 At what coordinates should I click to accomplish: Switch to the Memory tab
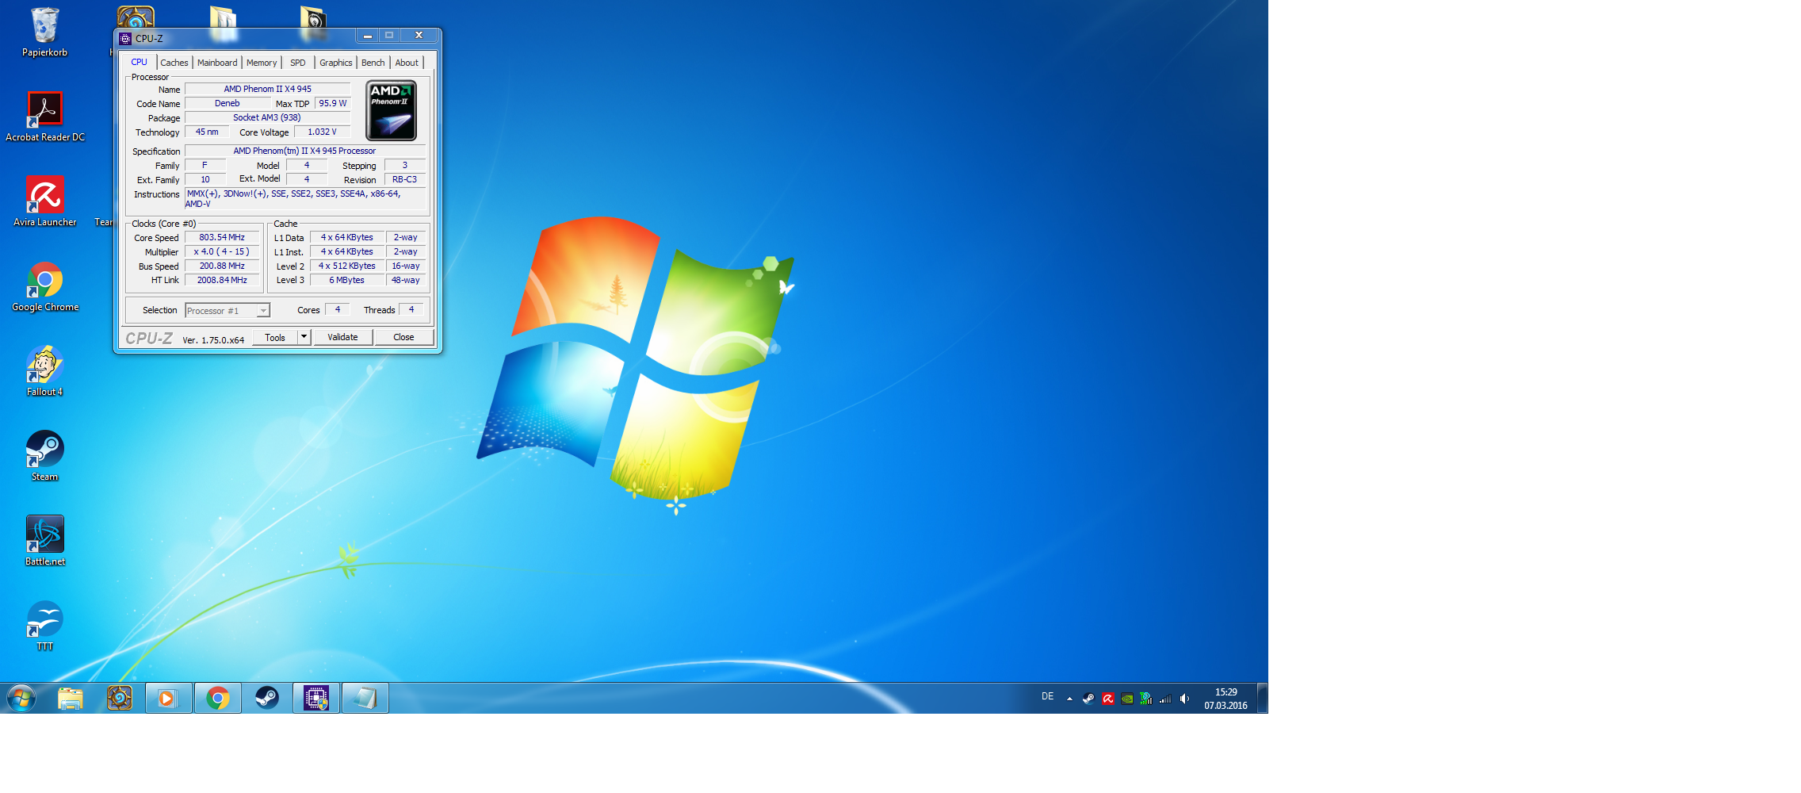(262, 63)
